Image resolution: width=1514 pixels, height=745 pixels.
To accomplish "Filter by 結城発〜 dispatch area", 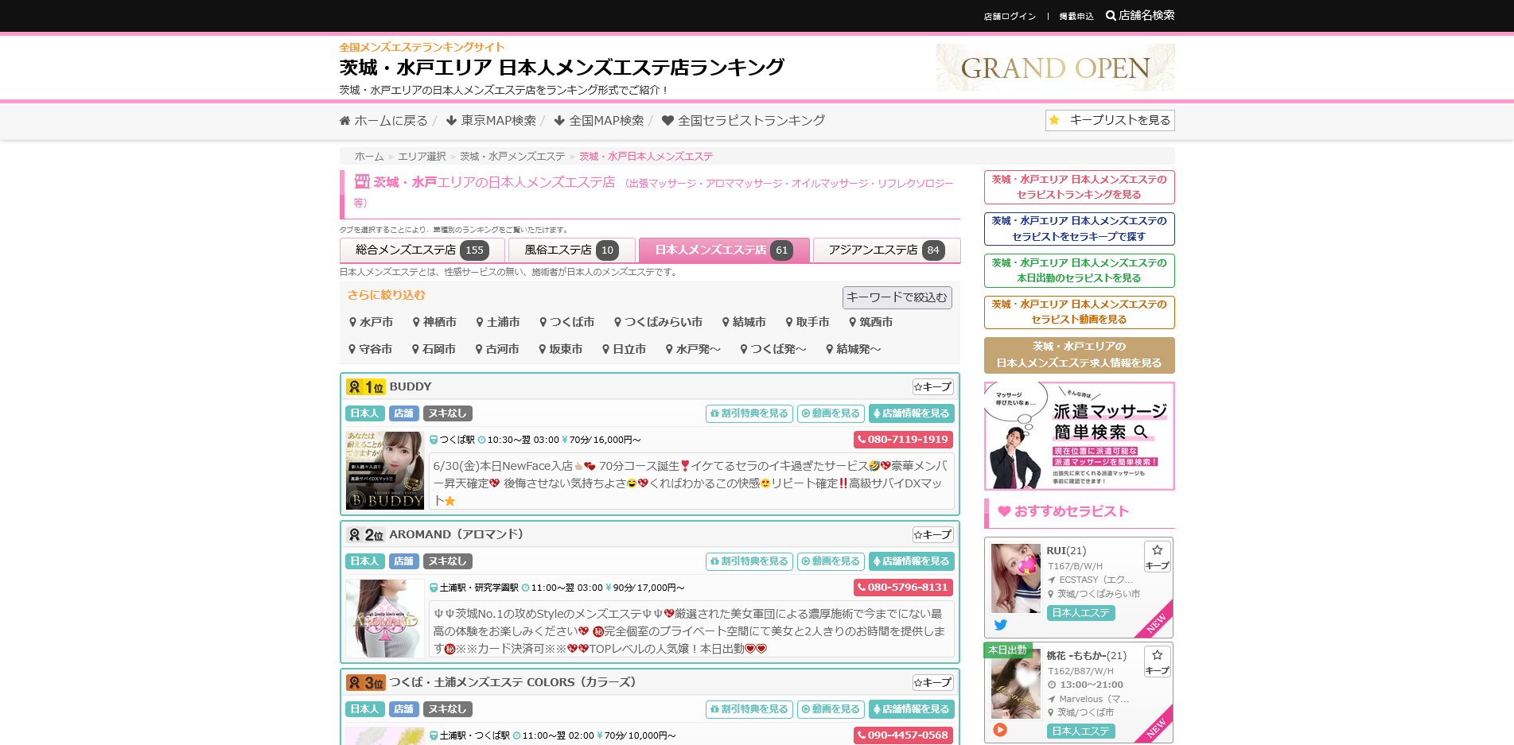I will click(x=854, y=349).
